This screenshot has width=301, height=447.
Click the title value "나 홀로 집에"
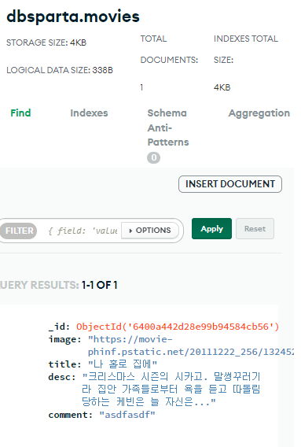[122, 364]
